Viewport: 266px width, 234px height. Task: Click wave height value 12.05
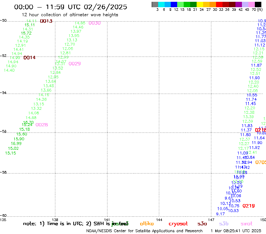click(252, 91)
